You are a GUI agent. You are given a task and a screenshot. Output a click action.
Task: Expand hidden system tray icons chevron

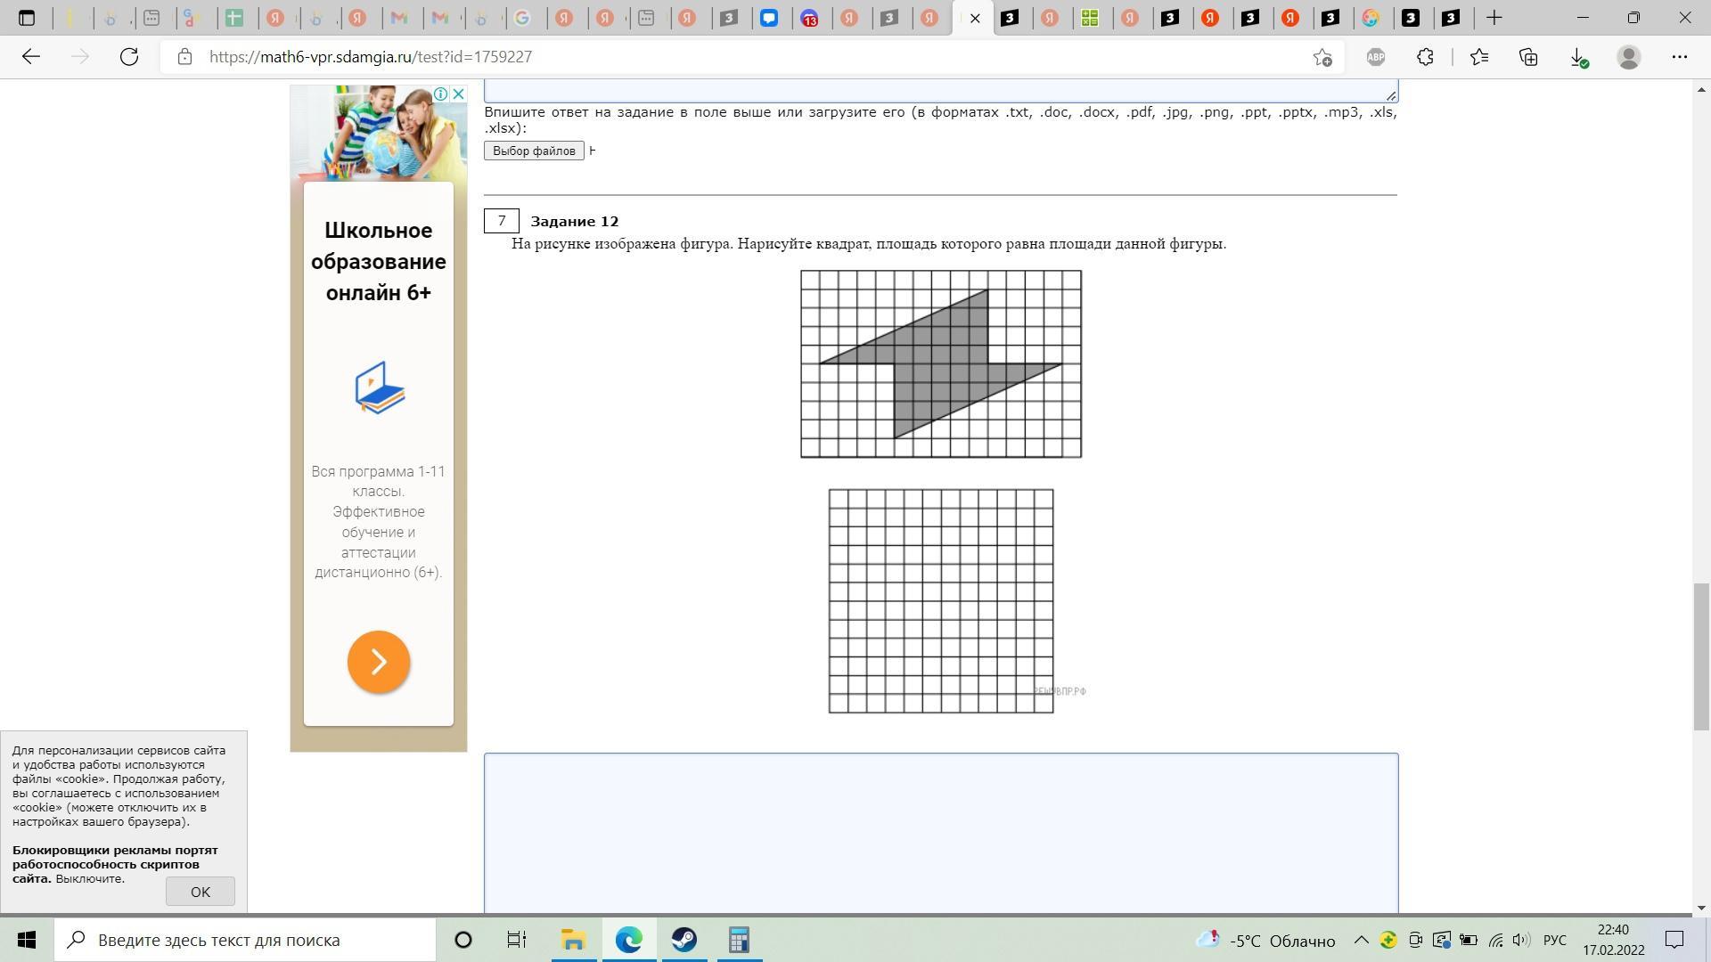pyautogui.click(x=1361, y=940)
